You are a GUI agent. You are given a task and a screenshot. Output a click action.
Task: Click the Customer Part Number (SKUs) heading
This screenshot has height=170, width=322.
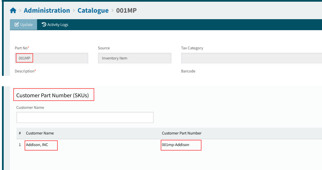[x=53, y=96]
